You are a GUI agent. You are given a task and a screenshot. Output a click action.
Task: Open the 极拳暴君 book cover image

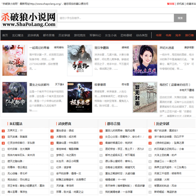click(80, 97)
